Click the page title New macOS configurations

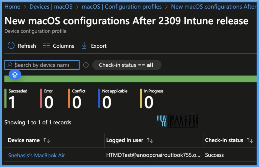click(126, 21)
